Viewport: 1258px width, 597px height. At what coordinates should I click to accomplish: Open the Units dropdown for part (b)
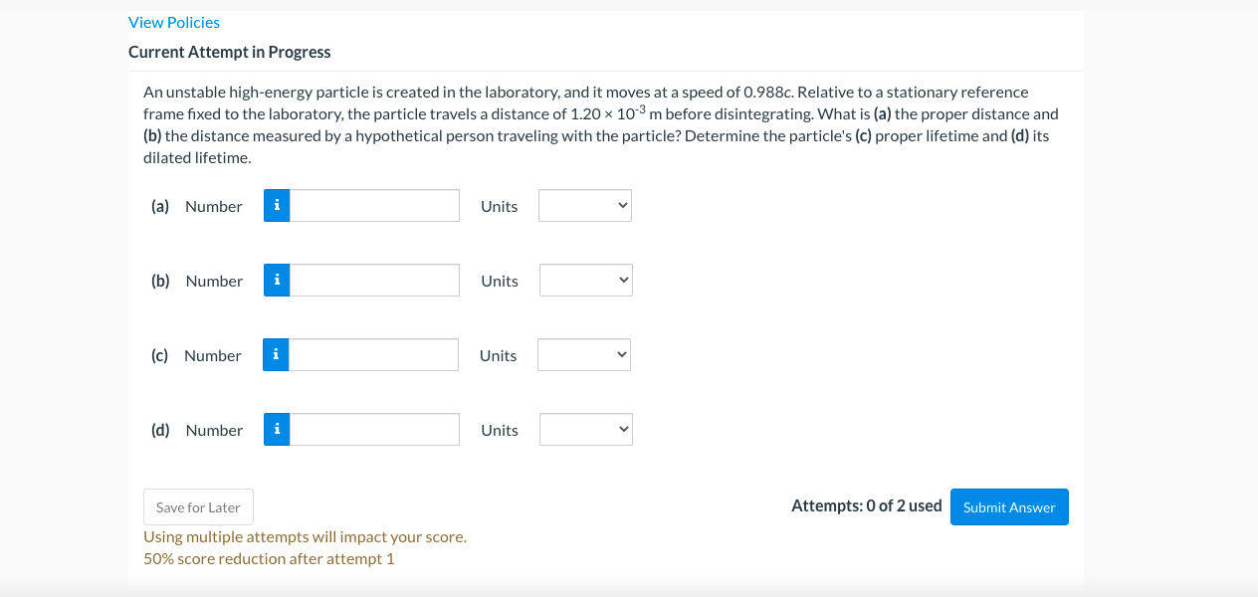585,280
